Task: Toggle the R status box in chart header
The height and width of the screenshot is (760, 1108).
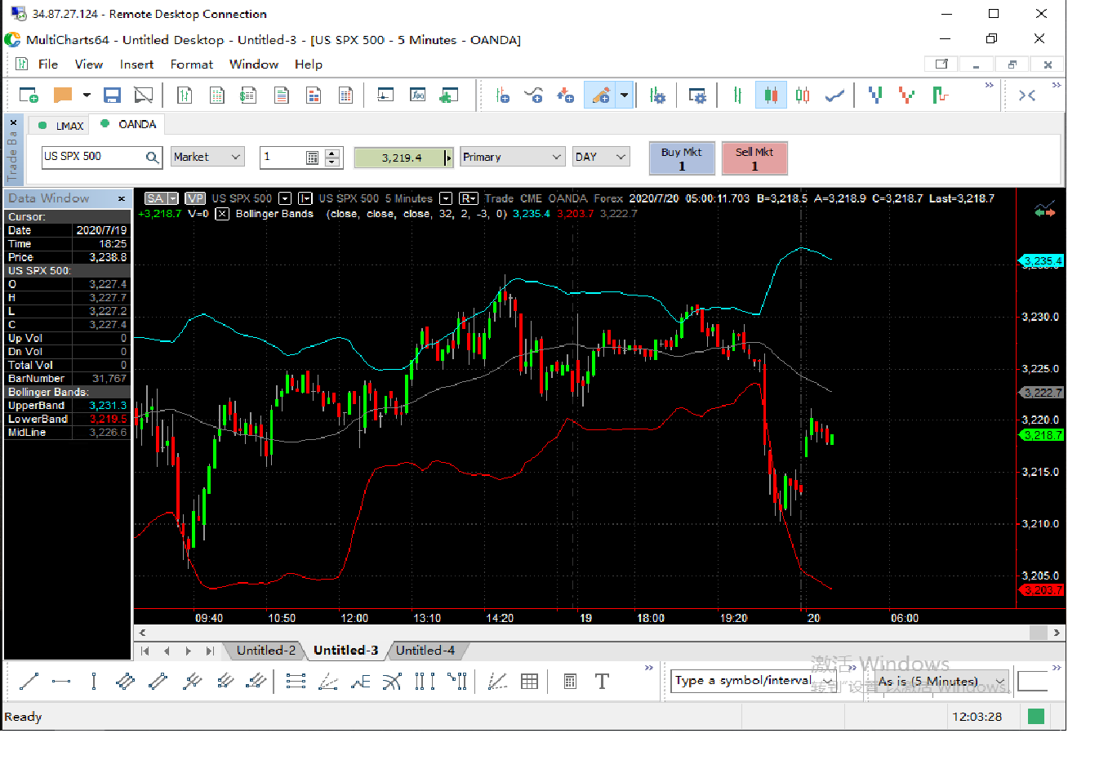Action: coord(469,198)
